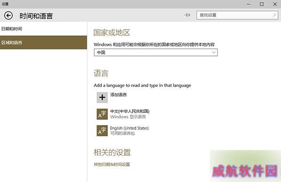Screen dimensions: 281x182
Task: Close the settings window
Action: [x=275, y=4]
